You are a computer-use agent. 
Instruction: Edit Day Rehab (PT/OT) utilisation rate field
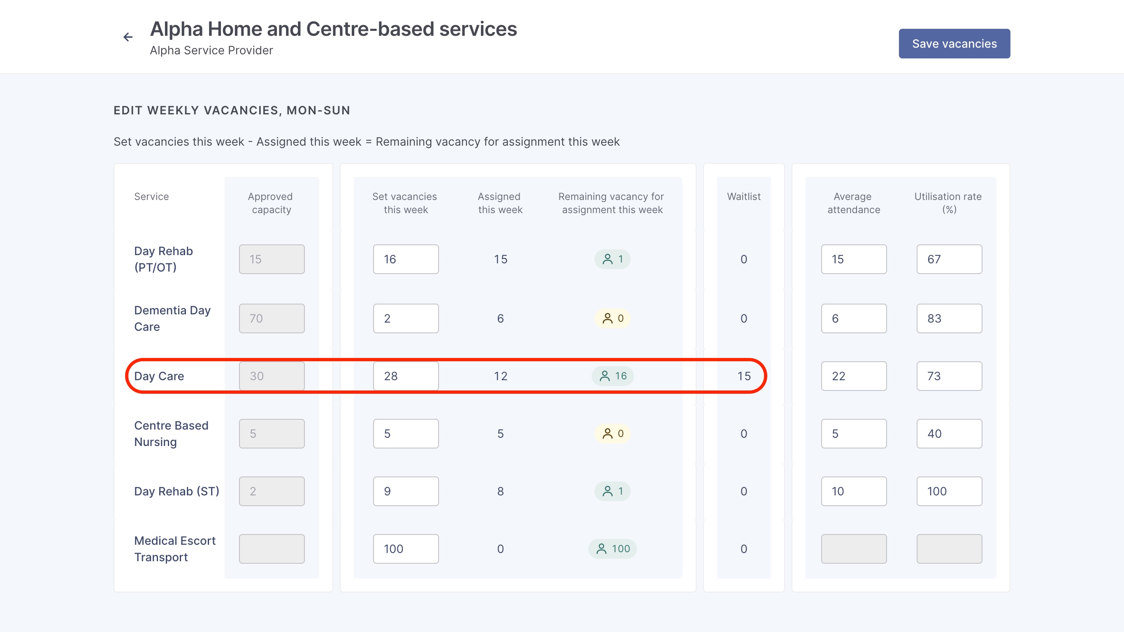click(949, 259)
